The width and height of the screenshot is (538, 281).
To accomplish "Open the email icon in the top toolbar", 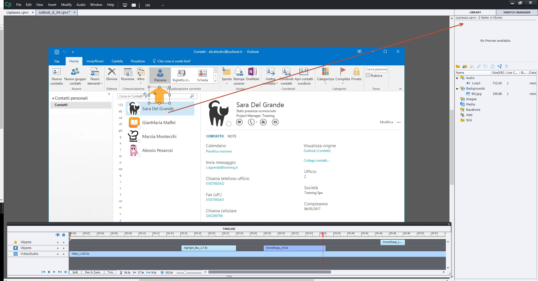I will point(134,5).
